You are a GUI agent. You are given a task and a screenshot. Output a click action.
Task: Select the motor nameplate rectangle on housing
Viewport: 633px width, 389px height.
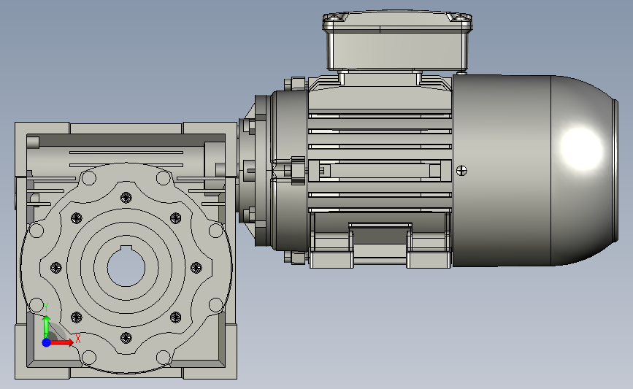pos(380,170)
